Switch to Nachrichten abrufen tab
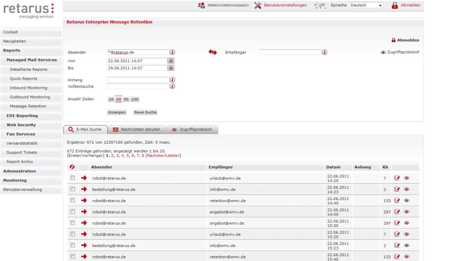The width and height of the screenshot is (474, 261). pyautogui.click(x=137, y=129)
